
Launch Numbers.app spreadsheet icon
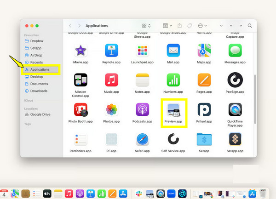point(173,80)
